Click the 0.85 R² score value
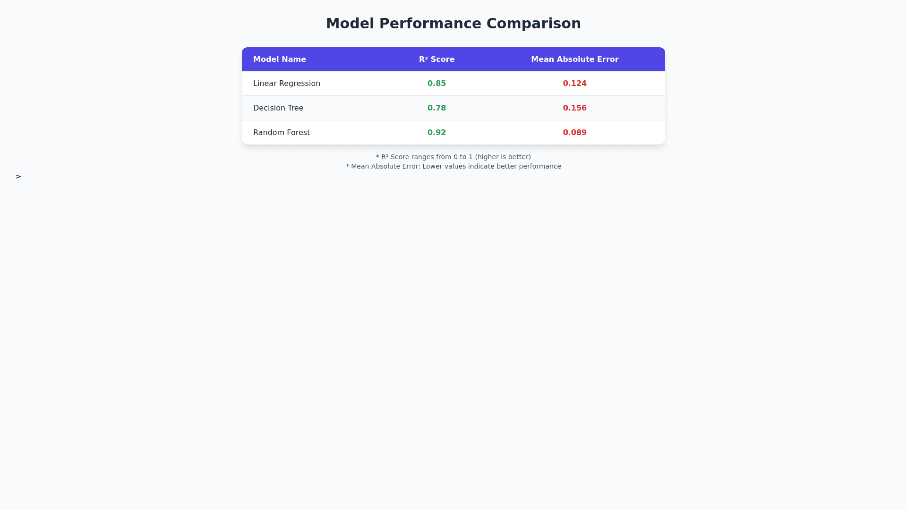907x510 pixels. pos(436,84)
